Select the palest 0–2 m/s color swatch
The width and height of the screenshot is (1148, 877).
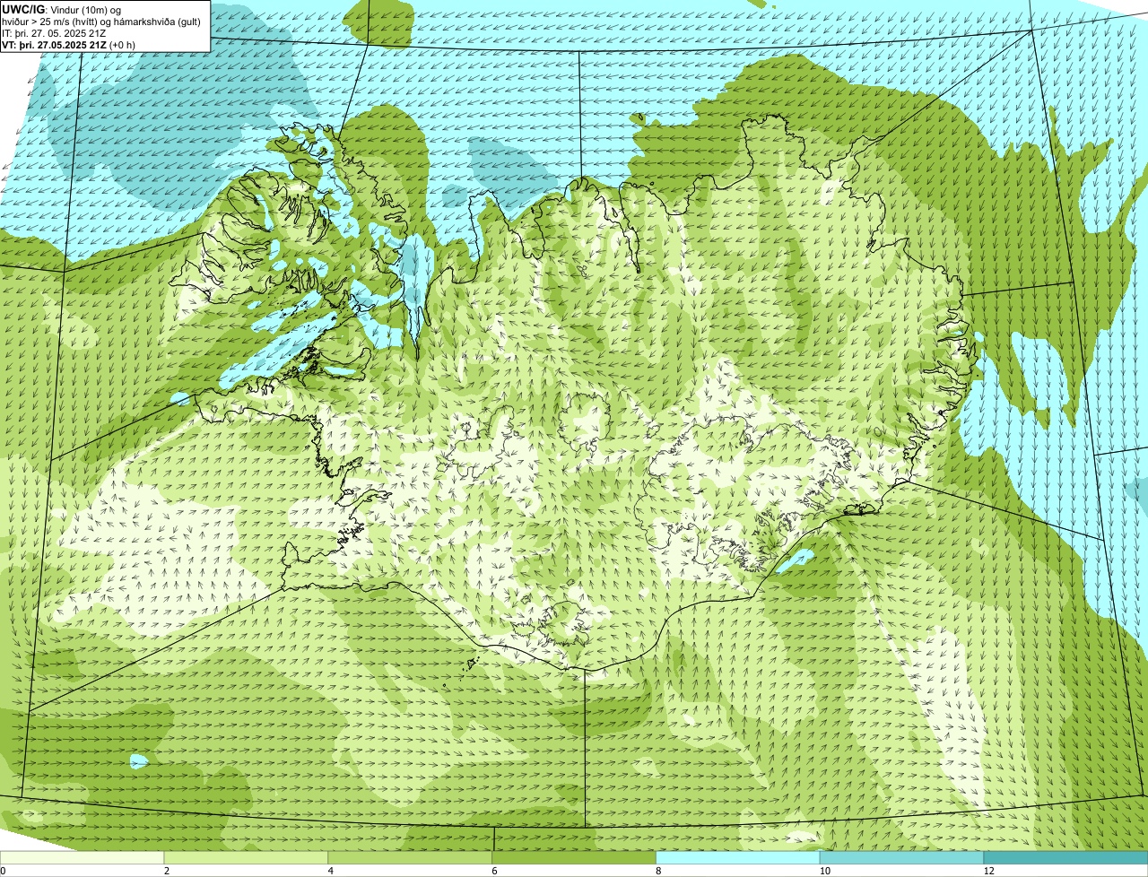tap(82, 858)
